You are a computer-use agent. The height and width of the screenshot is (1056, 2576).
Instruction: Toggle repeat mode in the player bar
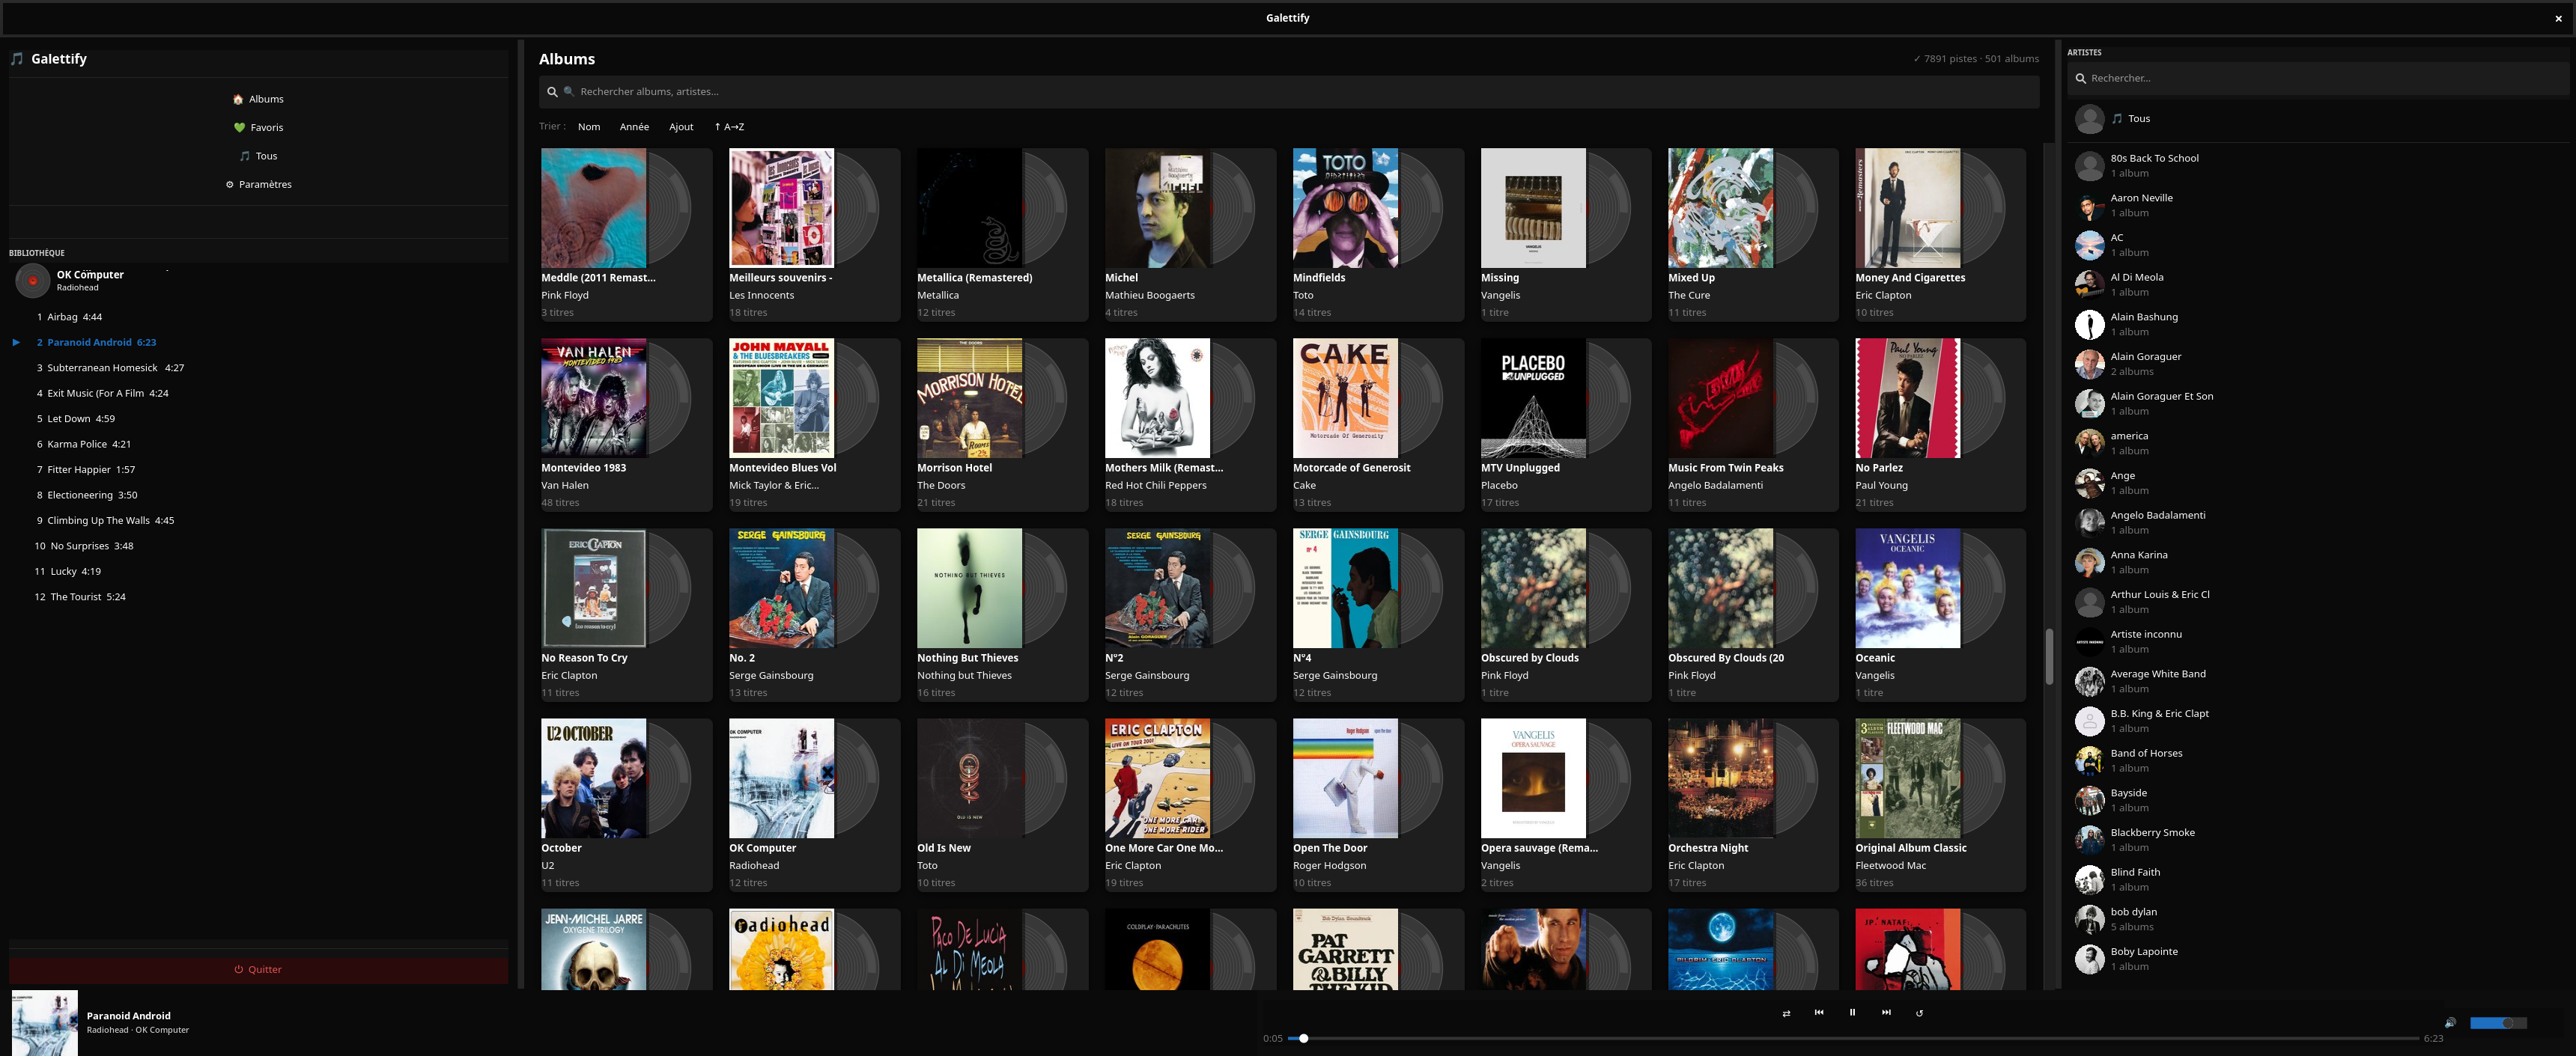click(x=1919, y=1013)
